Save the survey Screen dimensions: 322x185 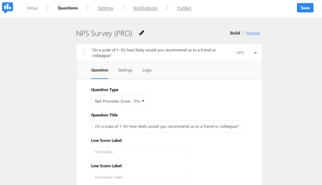[x=305, y=8]
